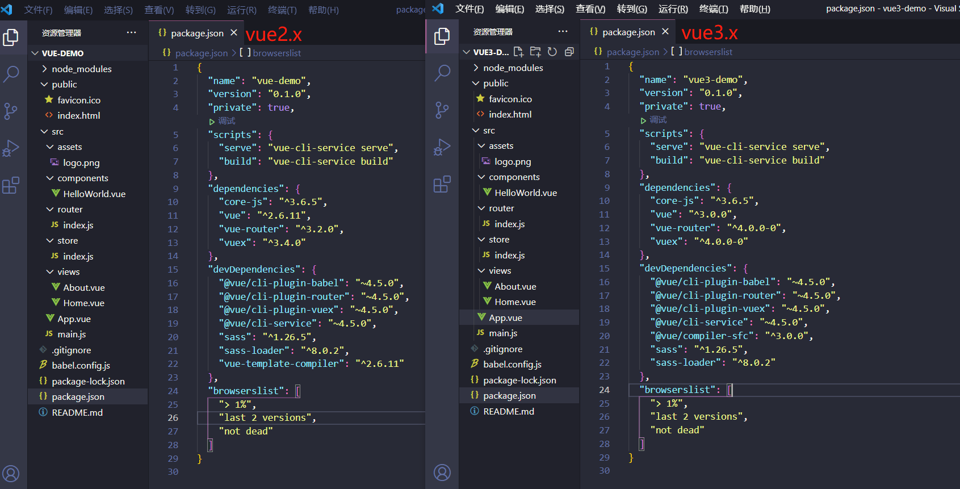This screenshot has height=489, width=960.
Task: Open Source Control in left VS Code window
Action: (11, 111)
